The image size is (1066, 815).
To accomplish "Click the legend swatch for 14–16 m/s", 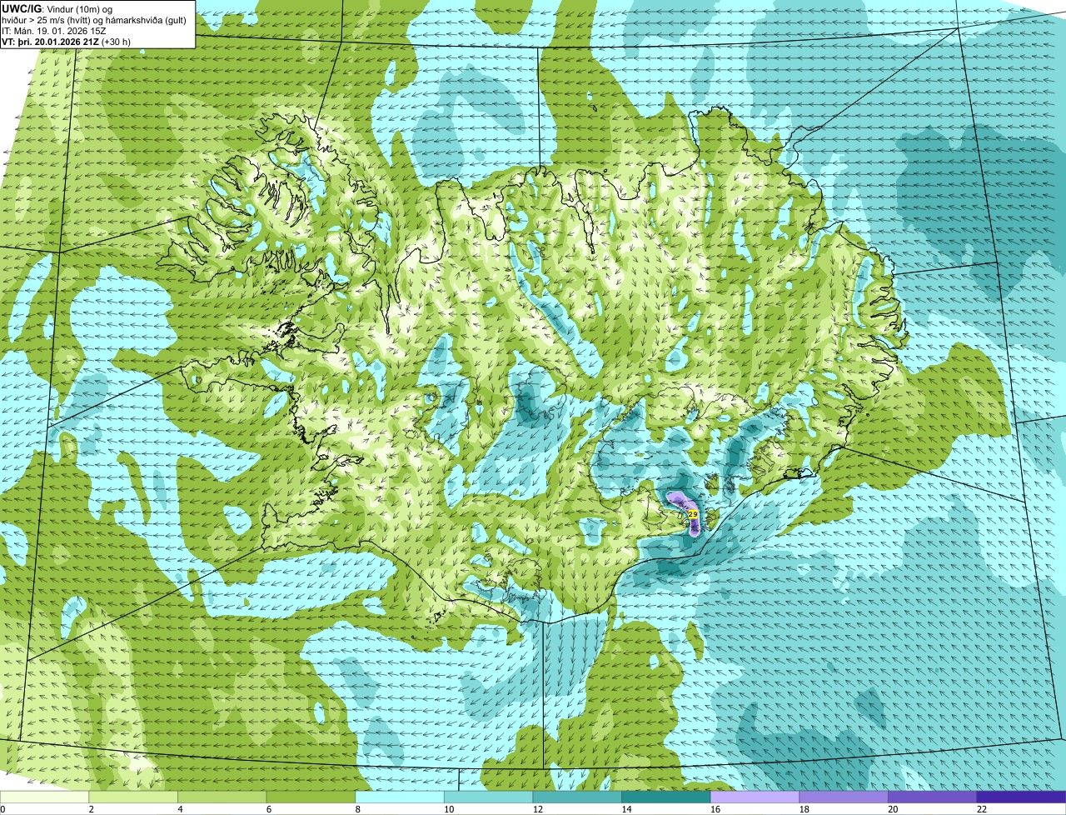I will click(666, 797).
